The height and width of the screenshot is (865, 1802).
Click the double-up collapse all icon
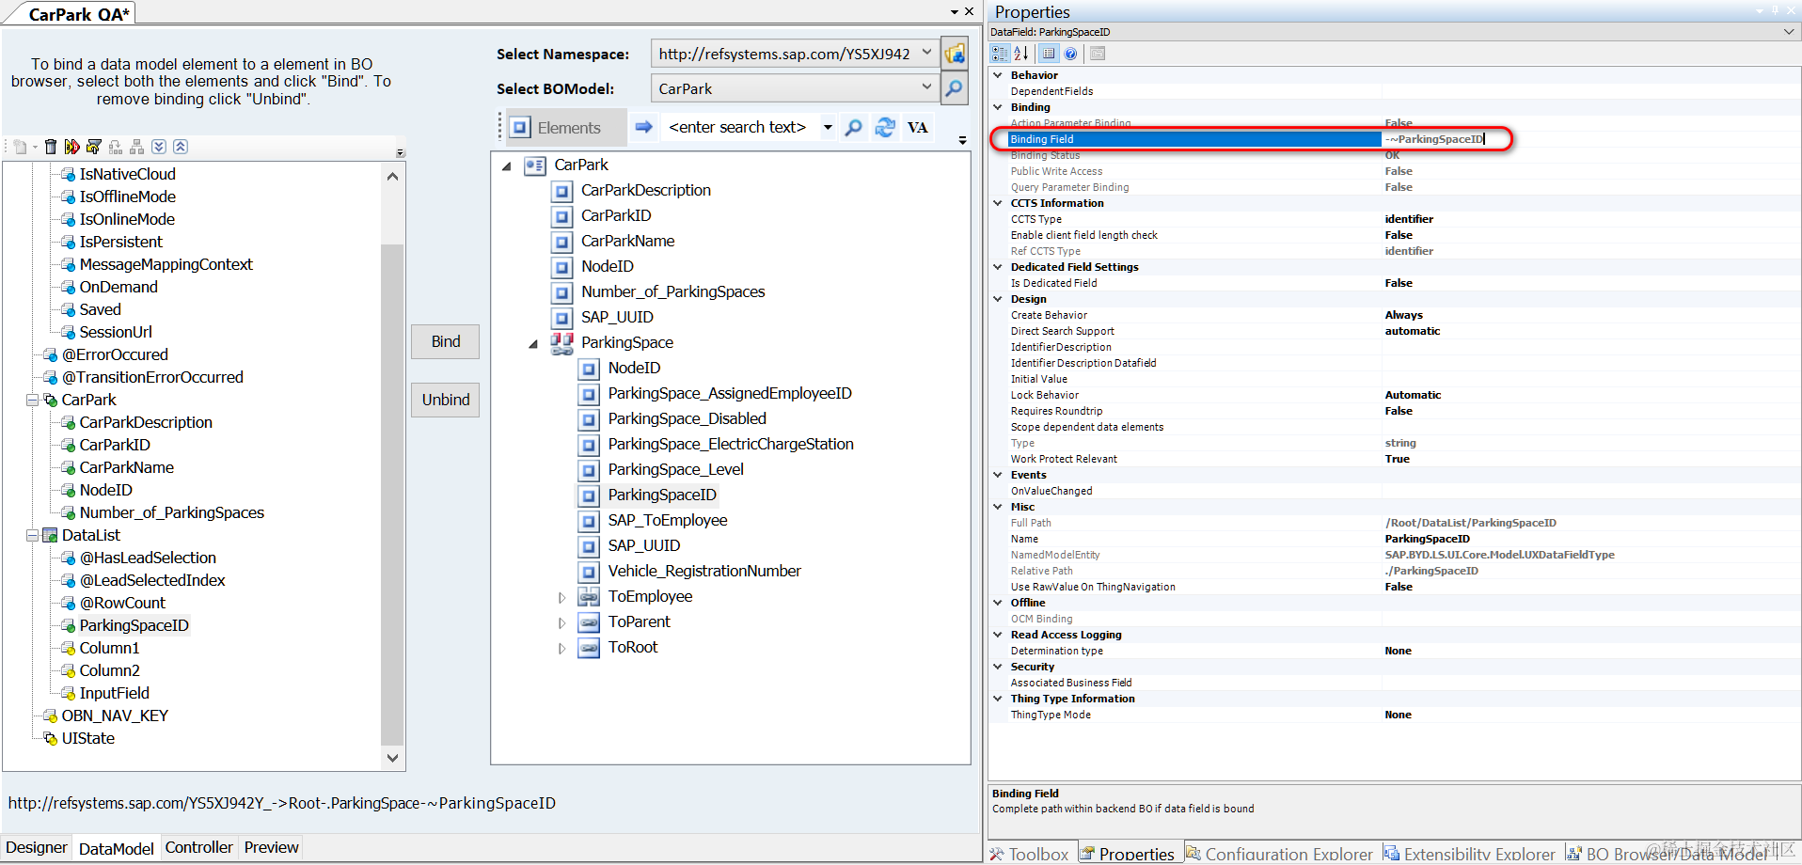tap(181, 147)
